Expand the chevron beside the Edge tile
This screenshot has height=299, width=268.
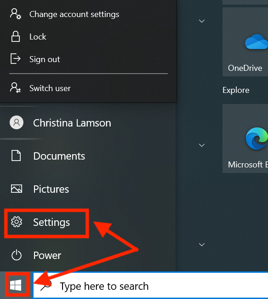202,145
